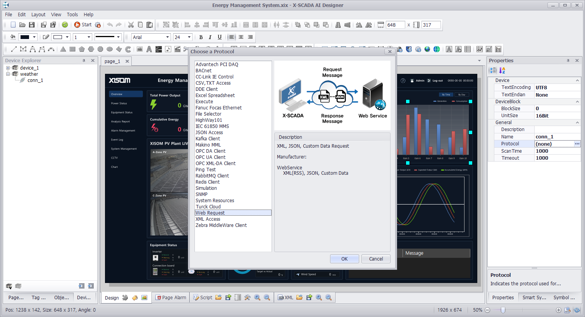This screenshot has width=585, height=317.
Task: Select the triangle shape tool
Action: (x=63, y=49)
